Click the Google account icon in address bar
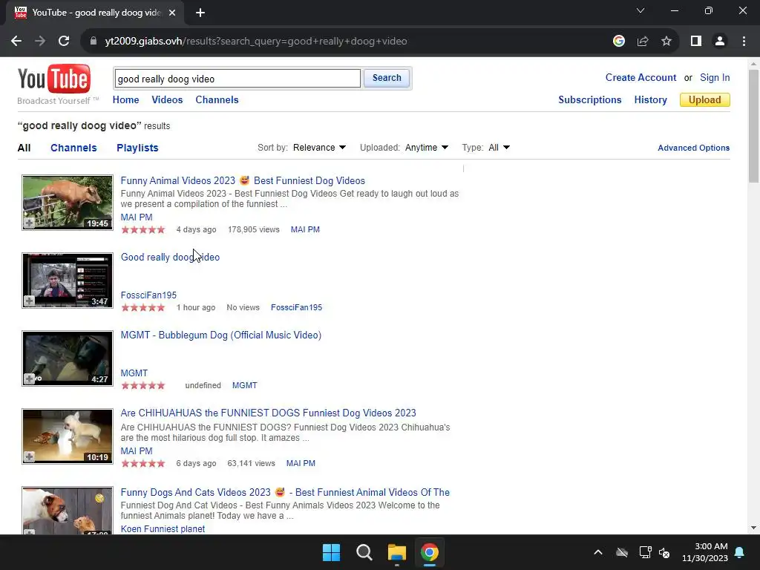This screenshot has width=760, height=570. pyautogui.click(x=618, y=42)
